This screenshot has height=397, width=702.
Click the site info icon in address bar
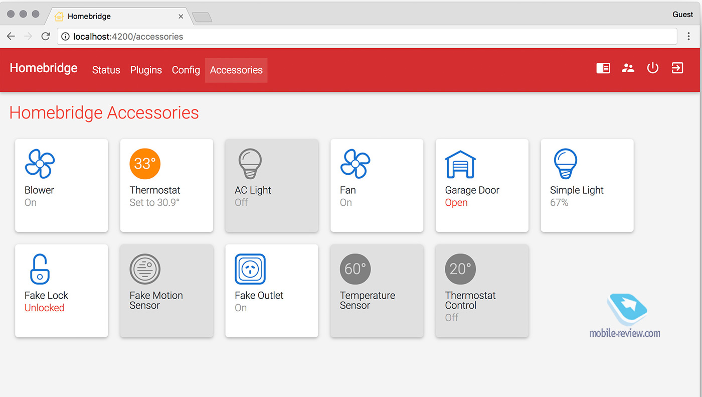(x=65, y=36)
